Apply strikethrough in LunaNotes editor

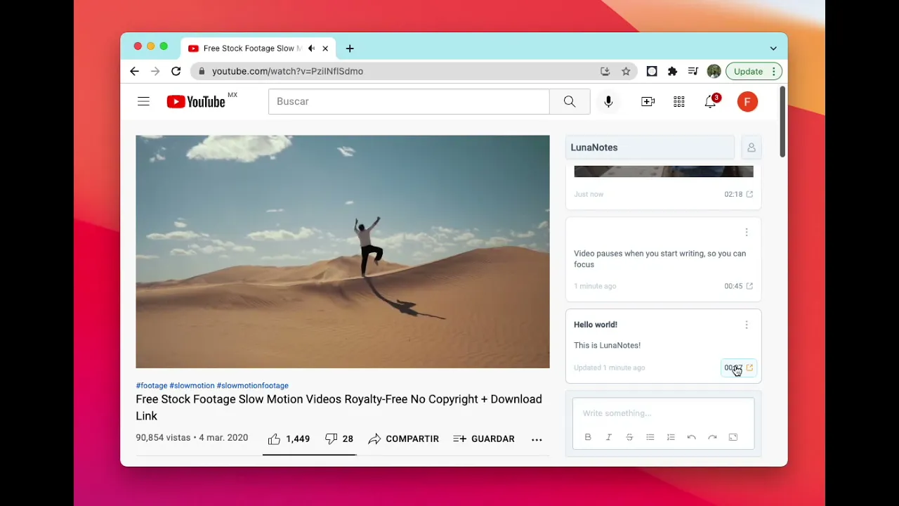[x=629, y=437]
